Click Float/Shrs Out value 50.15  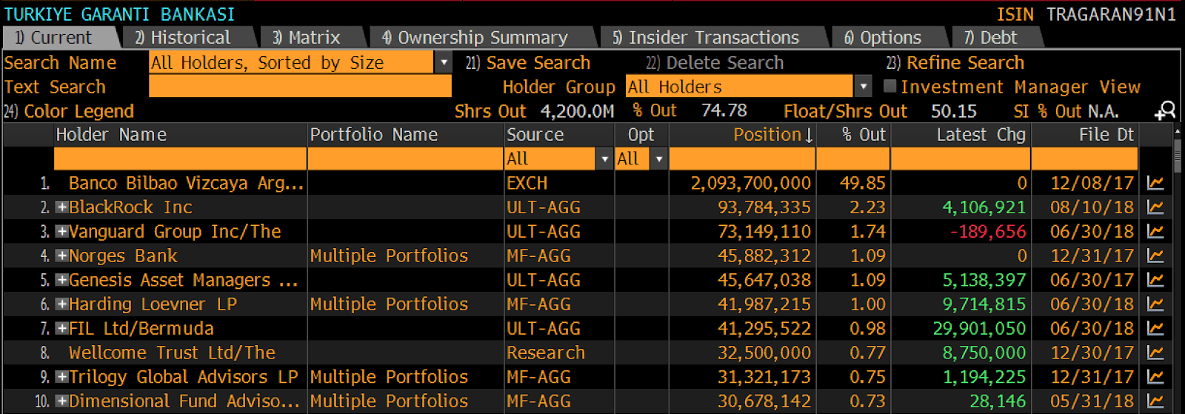[x=953, y=111]
